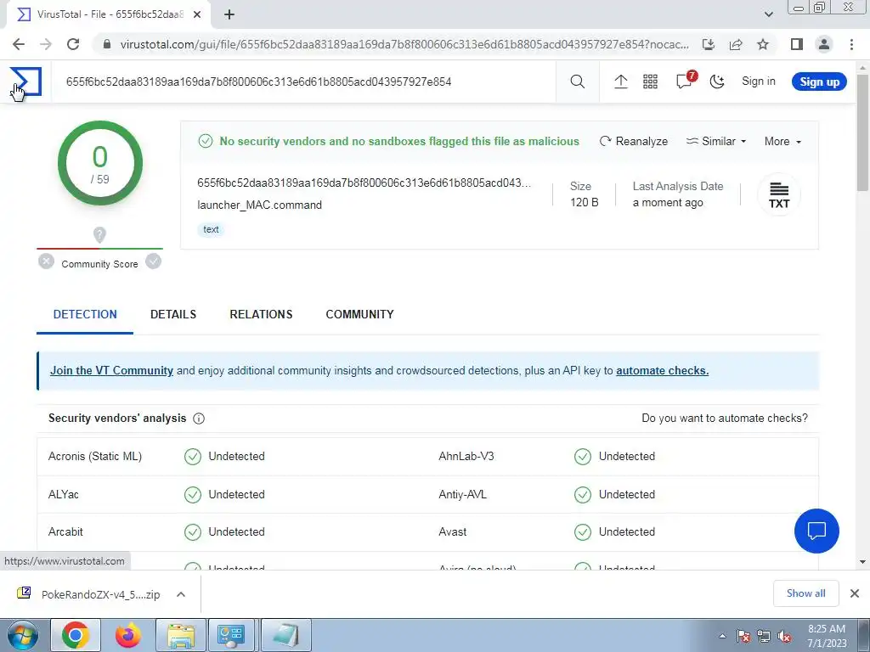Click Show all downloads button
The height and width of the screenshot is (652, 870).
805,593
